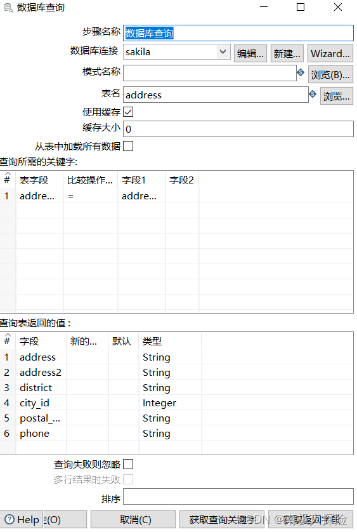Click the 新建... connection button
Image resolution: width=357 pixels, height=532 pixels.
[x=287, y=53]
